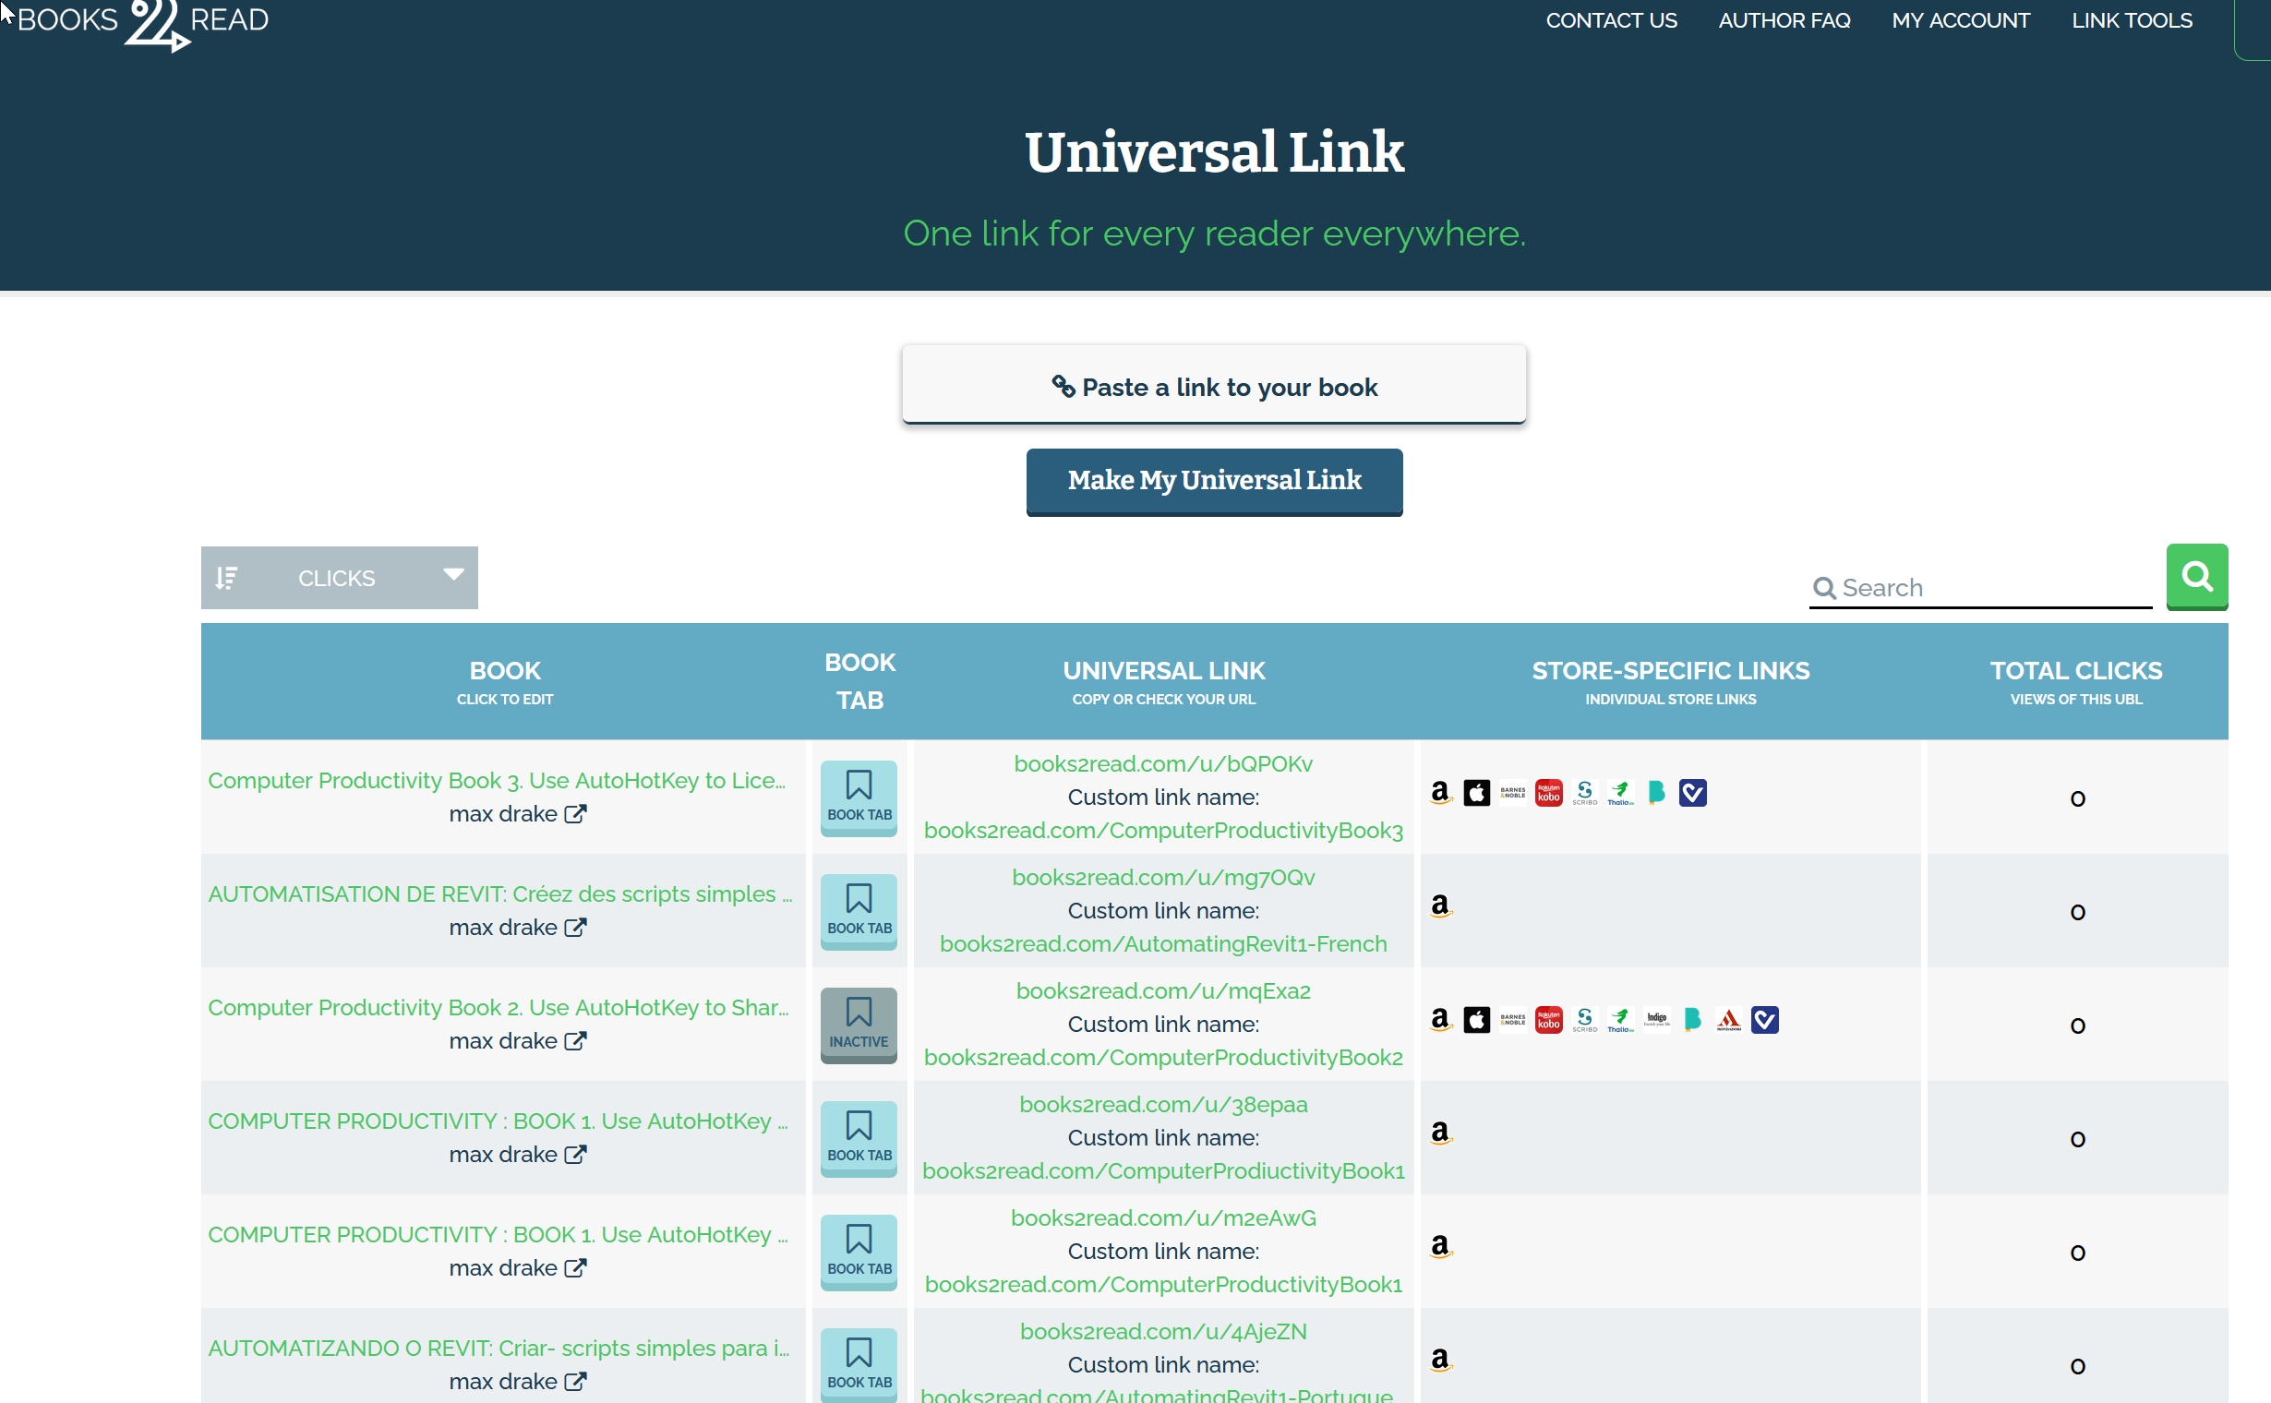Viewport: 2271px width, 1403px height.
Task: Open the Apple Books link for Book 3
Action: [x=1476, y=793]
